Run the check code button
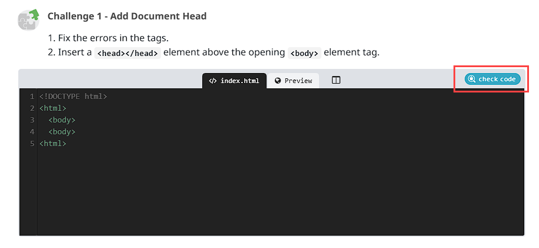The width and height of the screenshot is (539, 248). point(492,79)
